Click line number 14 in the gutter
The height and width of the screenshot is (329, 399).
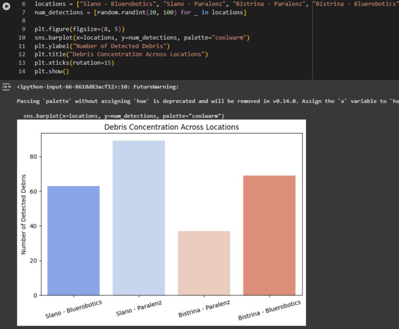[22, 71]
